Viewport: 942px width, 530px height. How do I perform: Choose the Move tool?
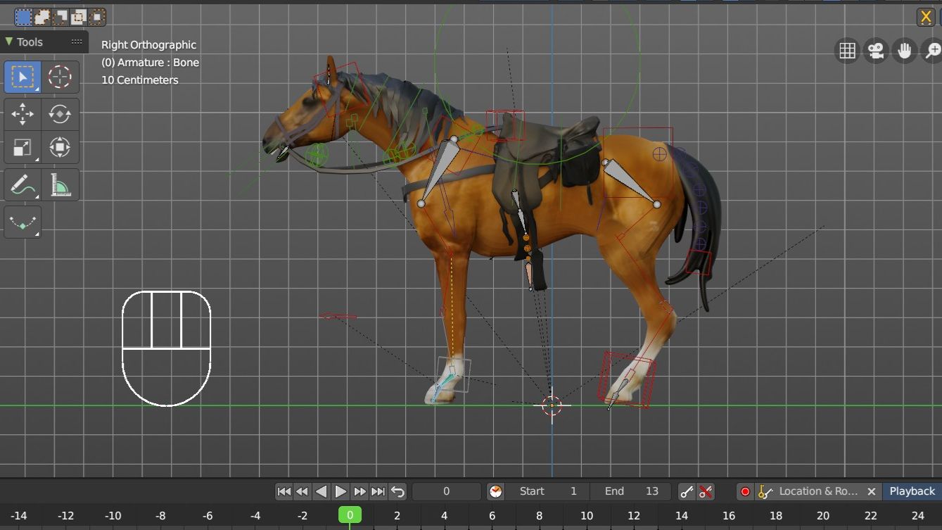point(23,113)
